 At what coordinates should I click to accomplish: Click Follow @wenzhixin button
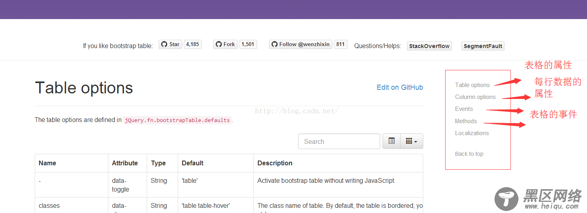pos(300,45)
